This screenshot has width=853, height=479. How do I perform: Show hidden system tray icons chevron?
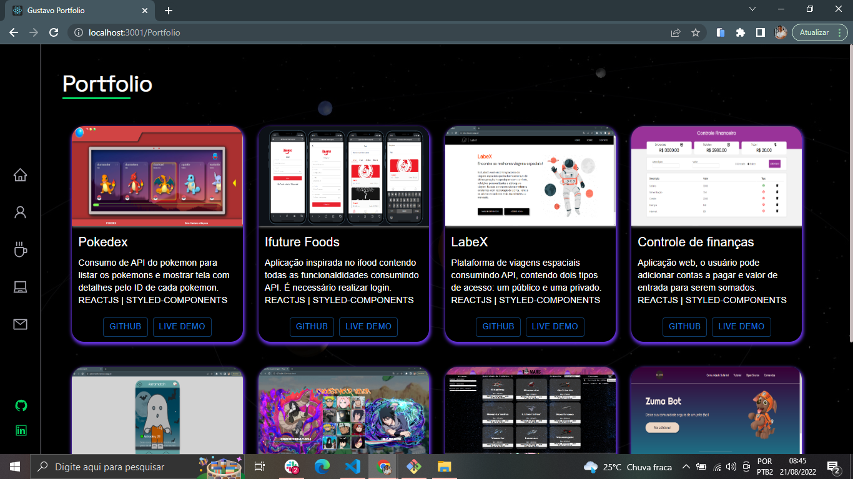coord(686,467)
